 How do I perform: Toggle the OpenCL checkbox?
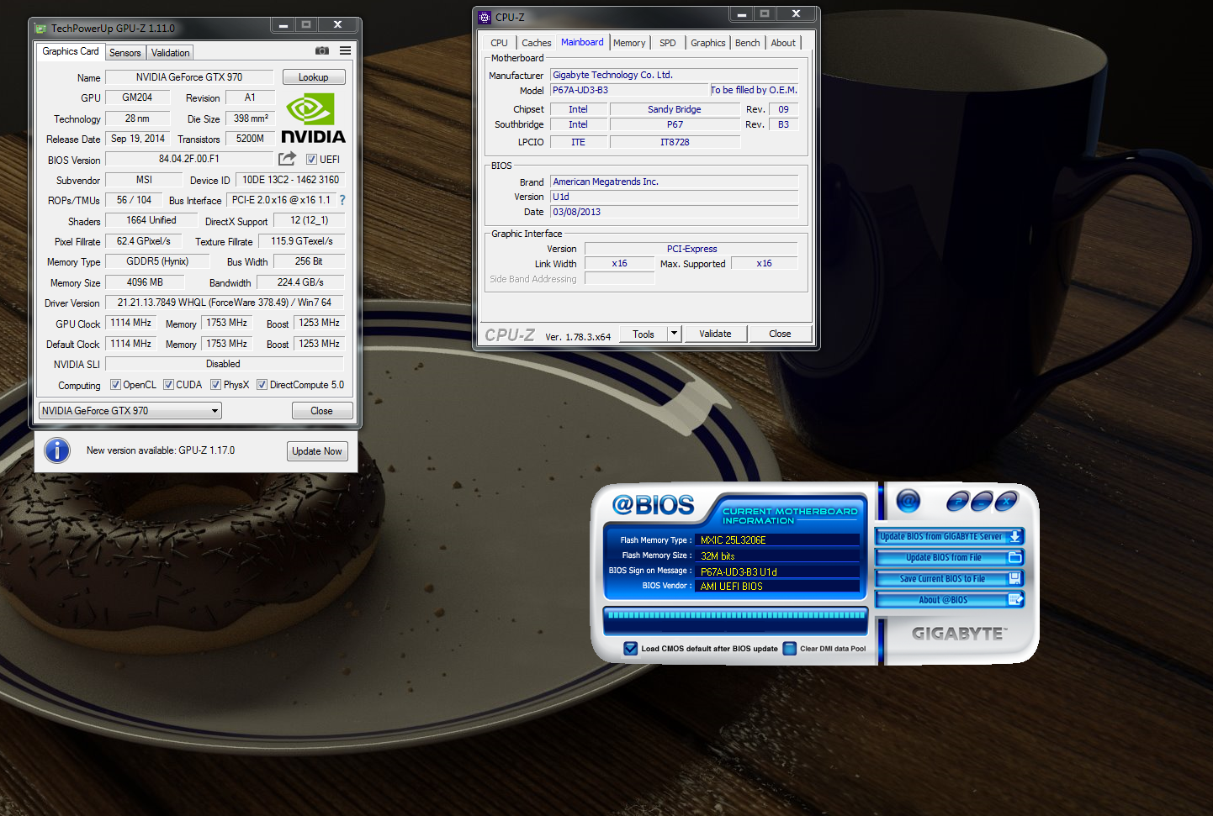point(116,385)
